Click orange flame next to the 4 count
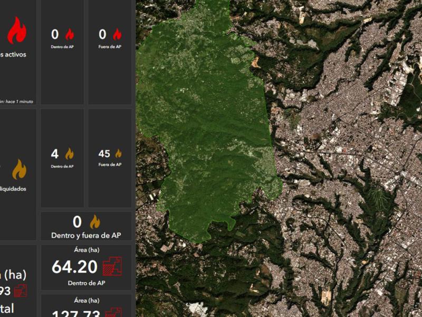Viewport: 422px width, 317px height. tap(69, 154)
